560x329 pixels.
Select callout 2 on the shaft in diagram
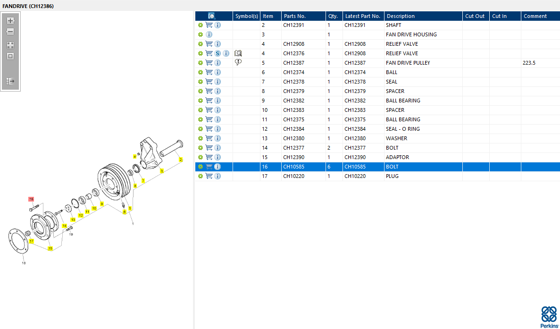[181, 160]
